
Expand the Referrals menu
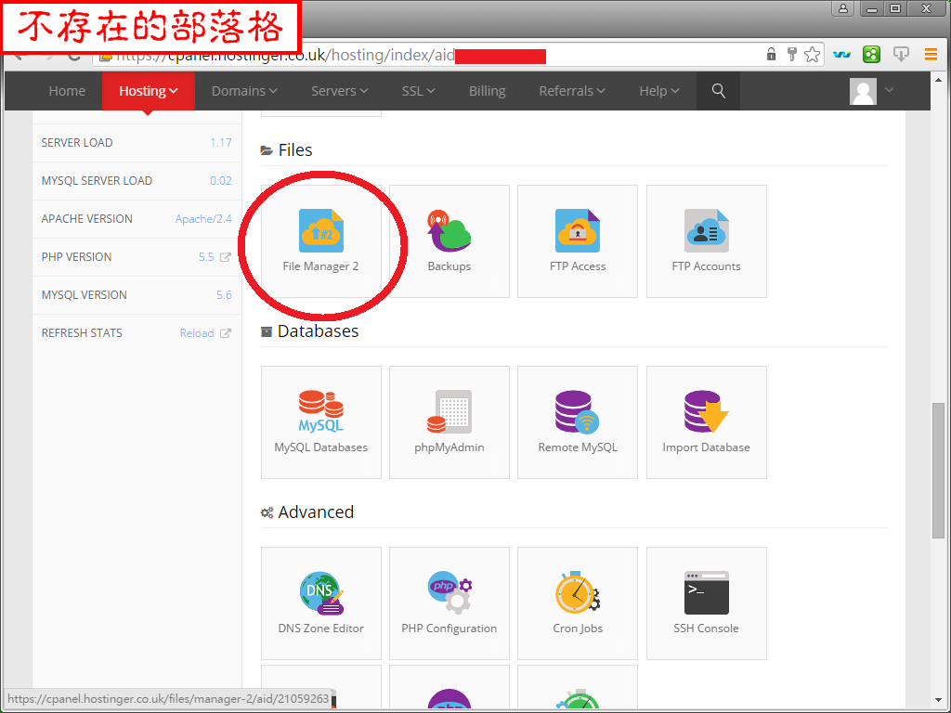pos(572,91)
